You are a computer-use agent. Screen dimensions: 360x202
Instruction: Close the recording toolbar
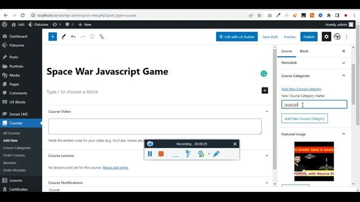coord(235,144)
